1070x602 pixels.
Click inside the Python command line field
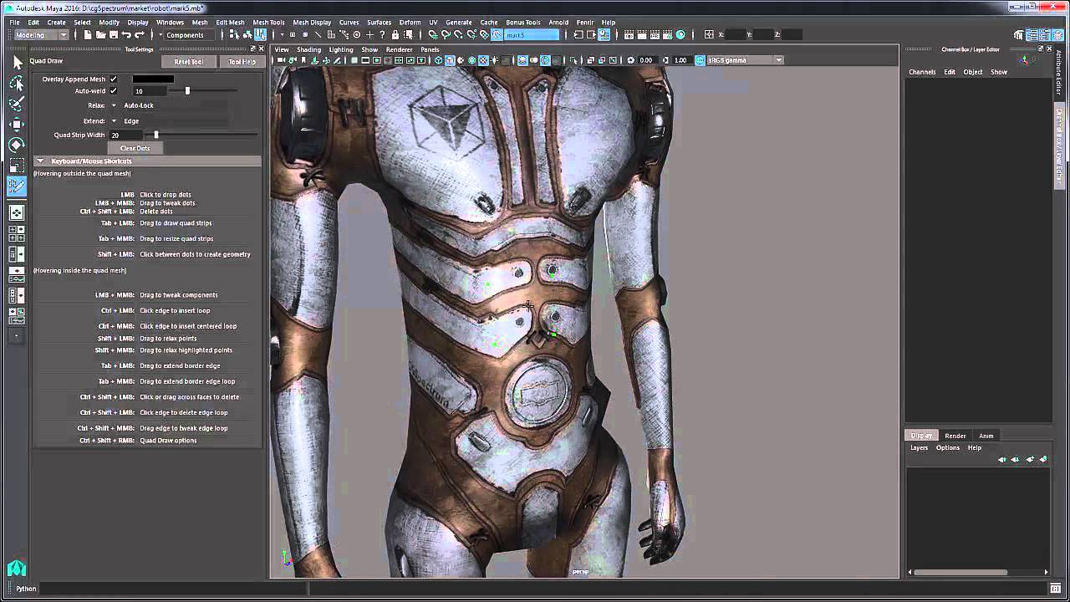pos(167,589)
